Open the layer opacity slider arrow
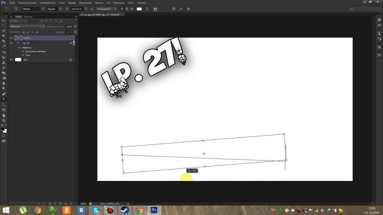383x215 pixels. (x=75, y=26)
